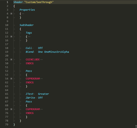Click the Greater value on line 65
Screen dimensions: 137x128
44,94
